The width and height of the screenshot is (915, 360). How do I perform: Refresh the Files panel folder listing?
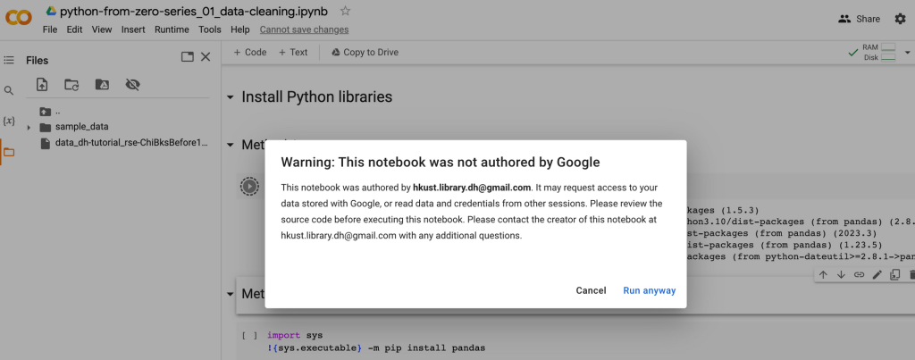(x=71, y=85)
